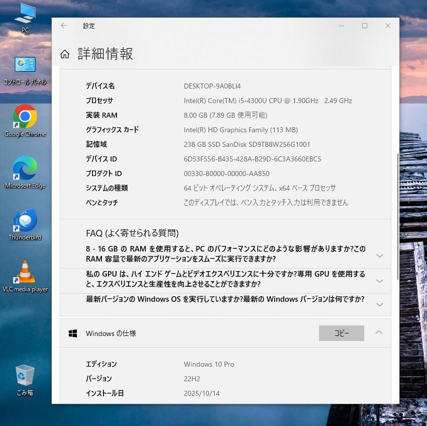Click the エディション row showing Windows 10 Pro
The width and height of the screenshot is (427, 426).
tap(209, 364)
